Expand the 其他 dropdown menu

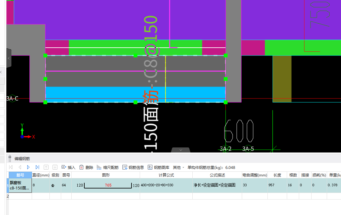[x=178, y=167]
